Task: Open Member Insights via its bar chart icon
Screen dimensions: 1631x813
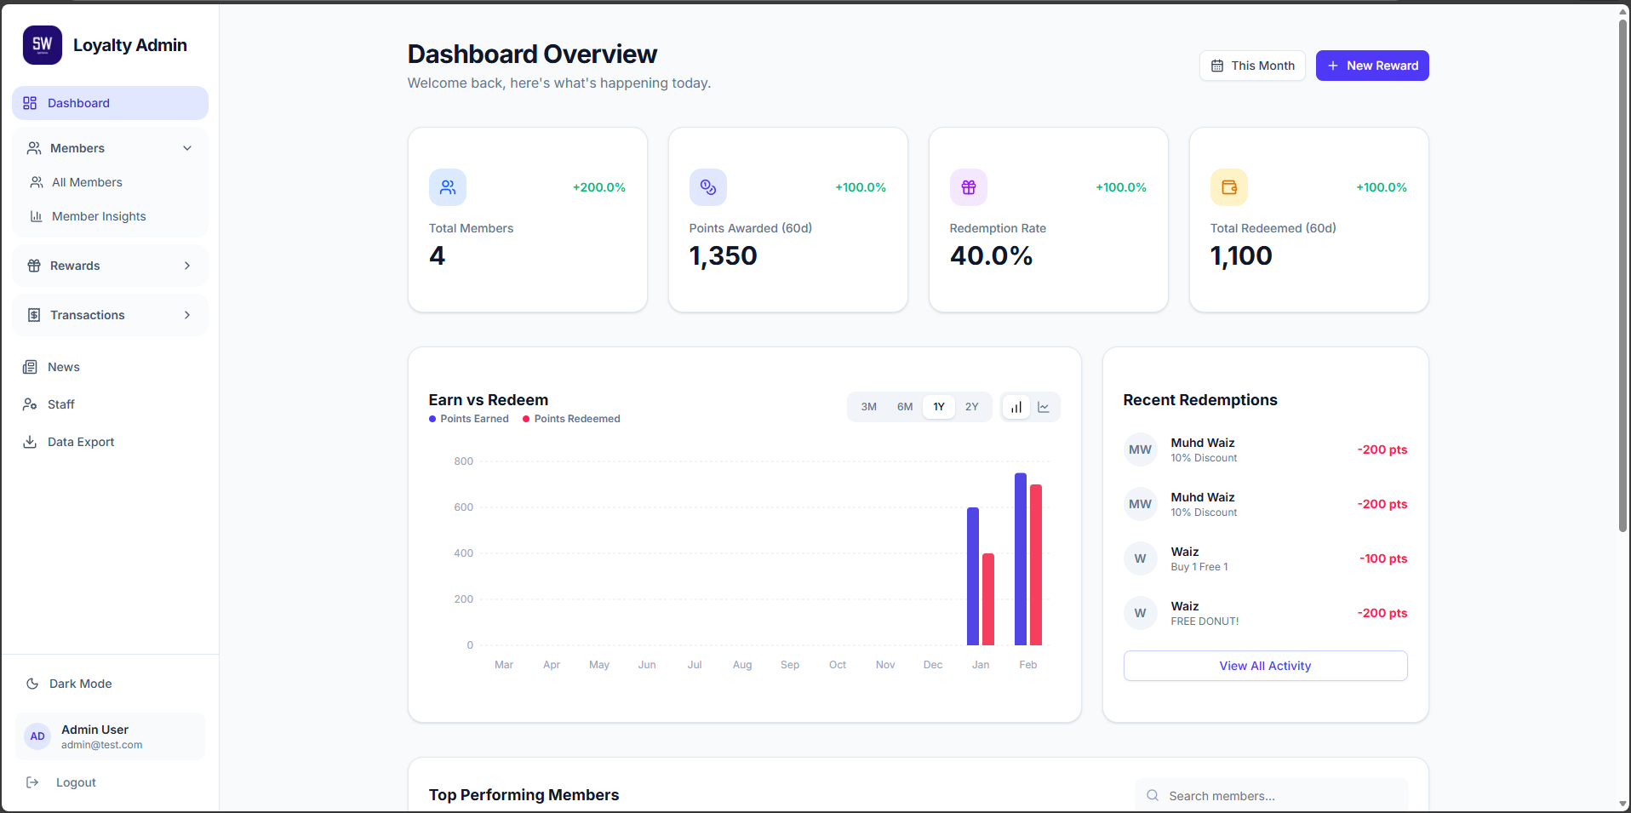Action: pyautogui.click(x=36, y=216)
